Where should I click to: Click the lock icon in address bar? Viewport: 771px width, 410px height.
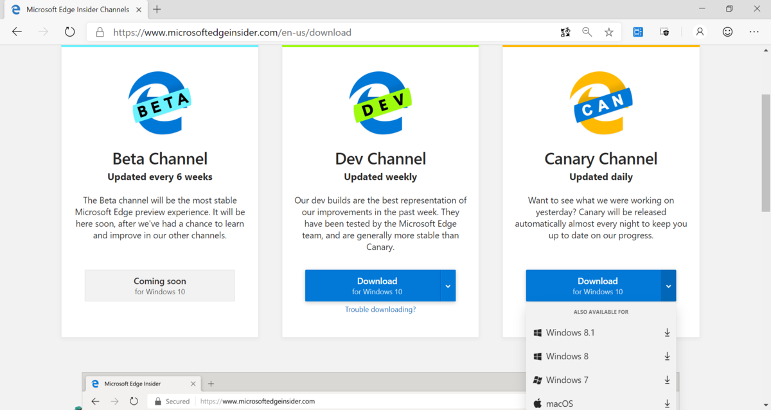(99, 32)
